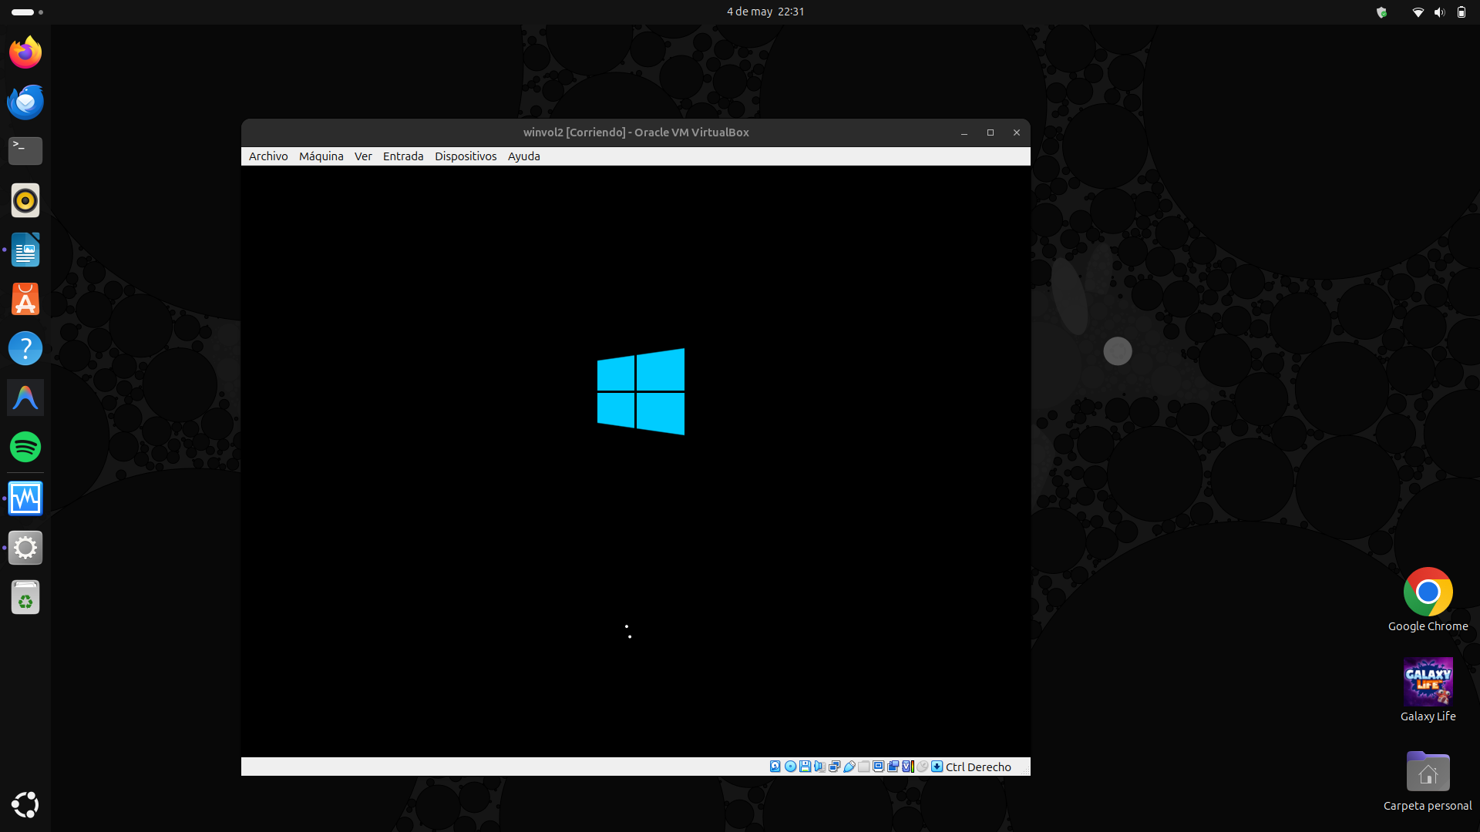
Task: Click the mouse integration status icon
Action: 922,767
